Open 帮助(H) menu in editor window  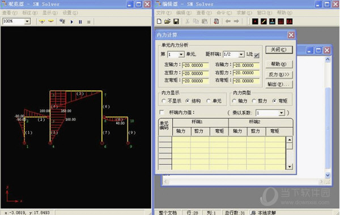[x=284, y=13]
